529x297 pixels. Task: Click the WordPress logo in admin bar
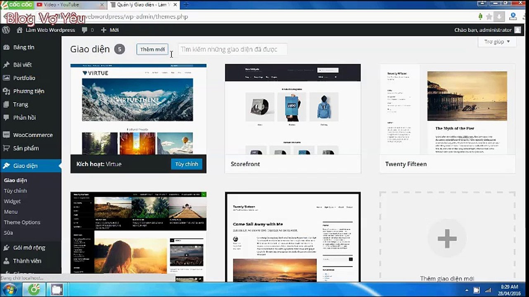pos(6,30)
